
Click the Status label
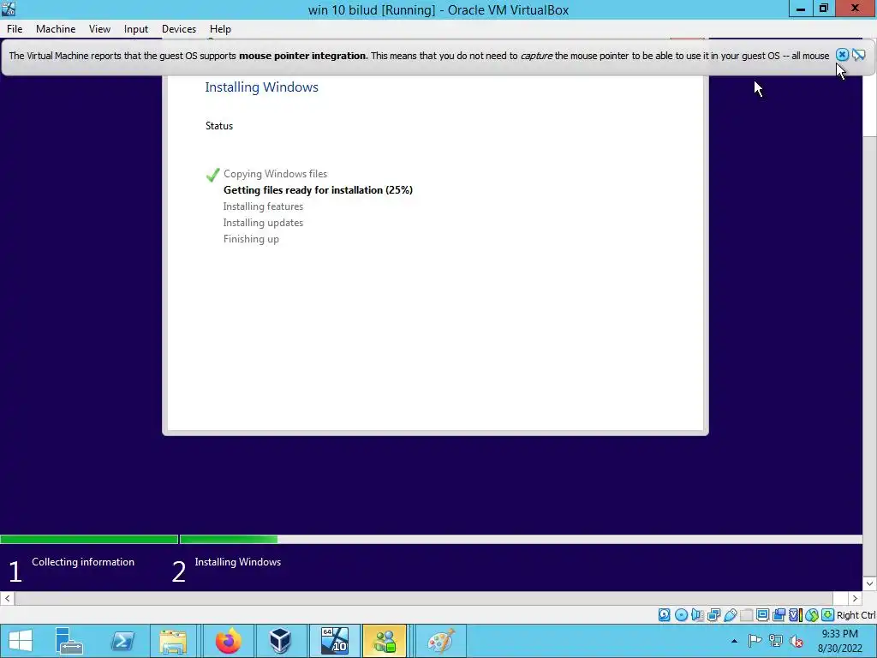pos(219,126)
